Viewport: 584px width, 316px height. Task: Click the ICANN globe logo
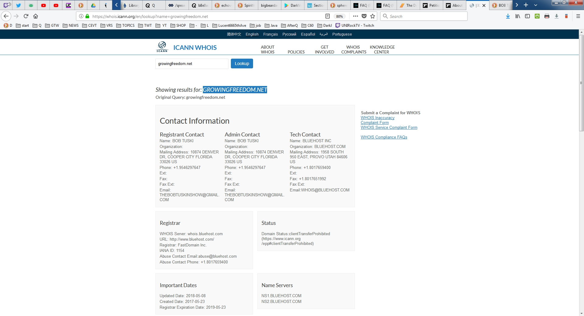(x=162, y=47)
